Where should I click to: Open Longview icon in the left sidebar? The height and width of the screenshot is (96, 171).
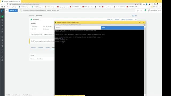pyautogui.click(x=2, y=49)
